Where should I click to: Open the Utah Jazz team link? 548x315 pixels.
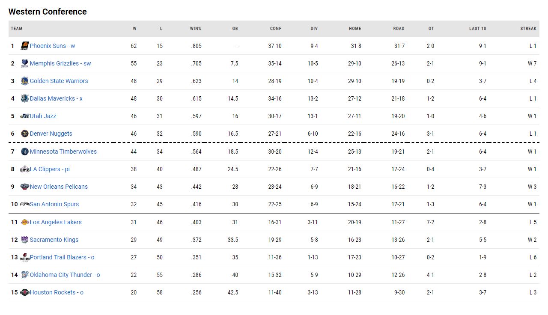click(x=43, y=116)
